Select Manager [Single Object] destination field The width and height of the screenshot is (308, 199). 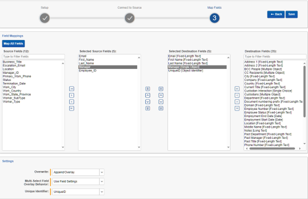[x=197, y=67]
